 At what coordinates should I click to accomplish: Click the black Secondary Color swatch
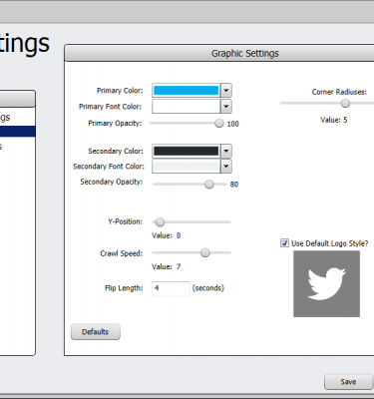click(x=187, y=151)
